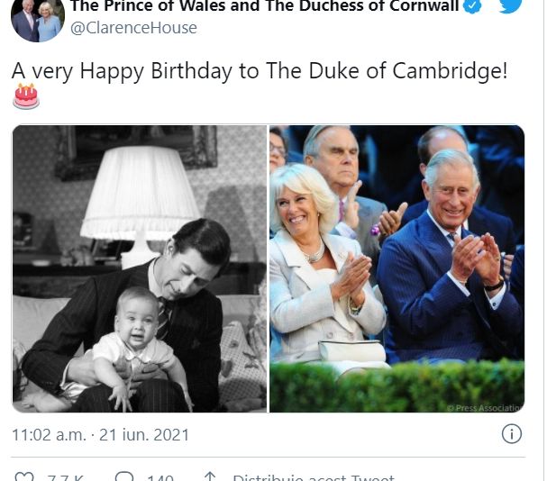The width and height of the screenshot is (547, 481).
Task: Click the Happy Birthday tweet text
Action: click(260, 71)
